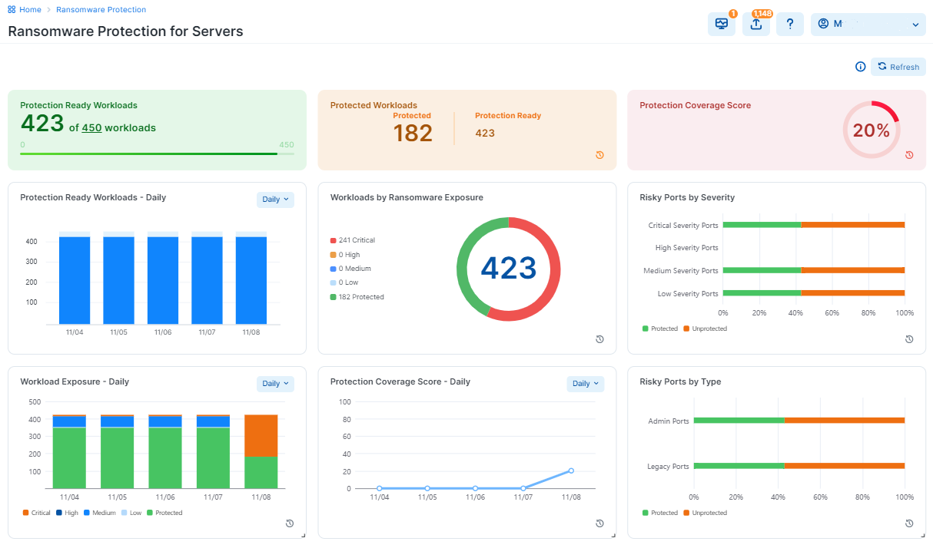933x558 pixels.
Task: Toggle Critical legend in Workload Exposure Daily
Action: pyautogui.click(x=37, y=513)
